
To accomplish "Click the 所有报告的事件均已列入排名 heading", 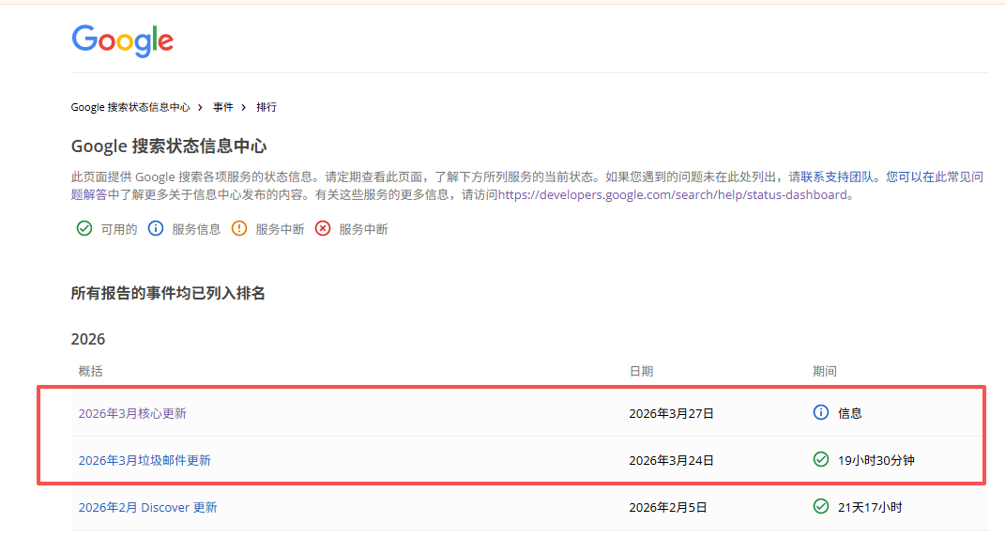I will pyautogui.click(x=168, y=293).
